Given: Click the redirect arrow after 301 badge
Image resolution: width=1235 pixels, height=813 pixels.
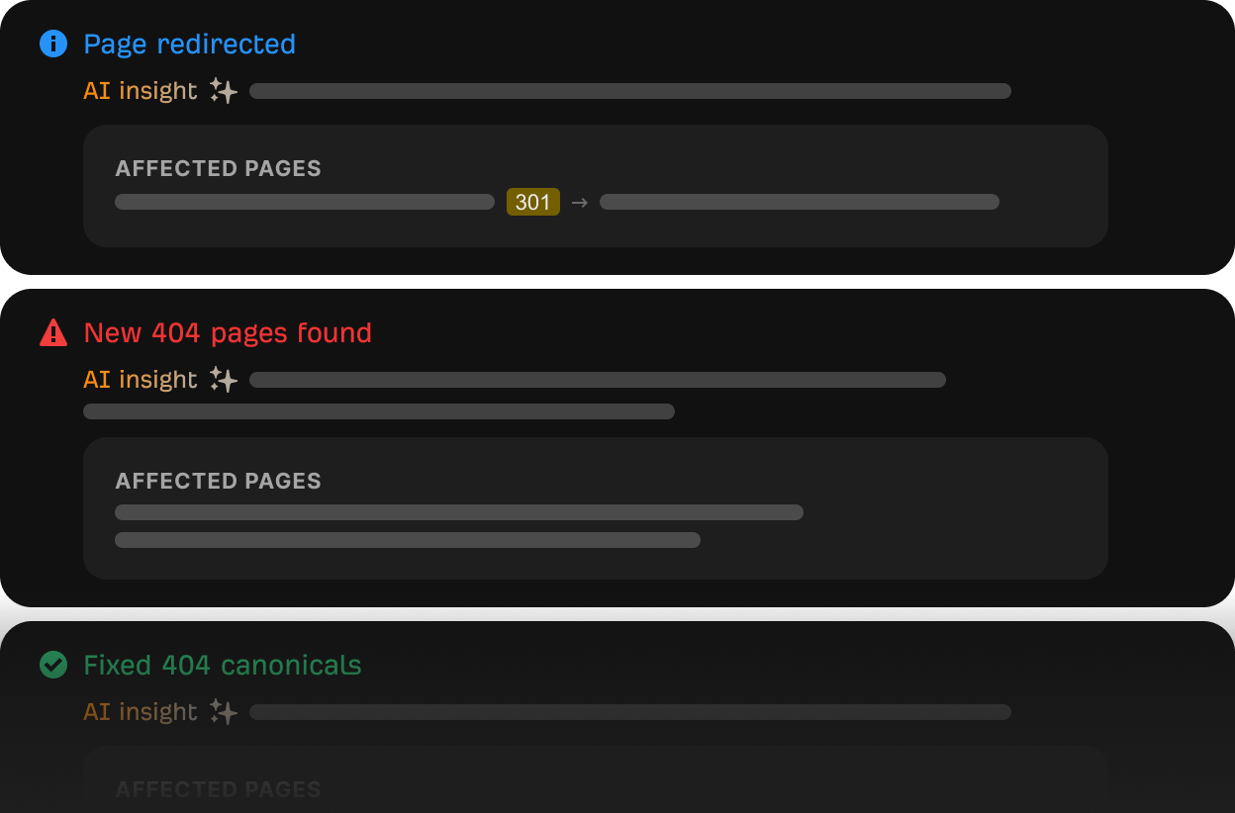Looking at the screenshot, I should [x=580, y=203].
